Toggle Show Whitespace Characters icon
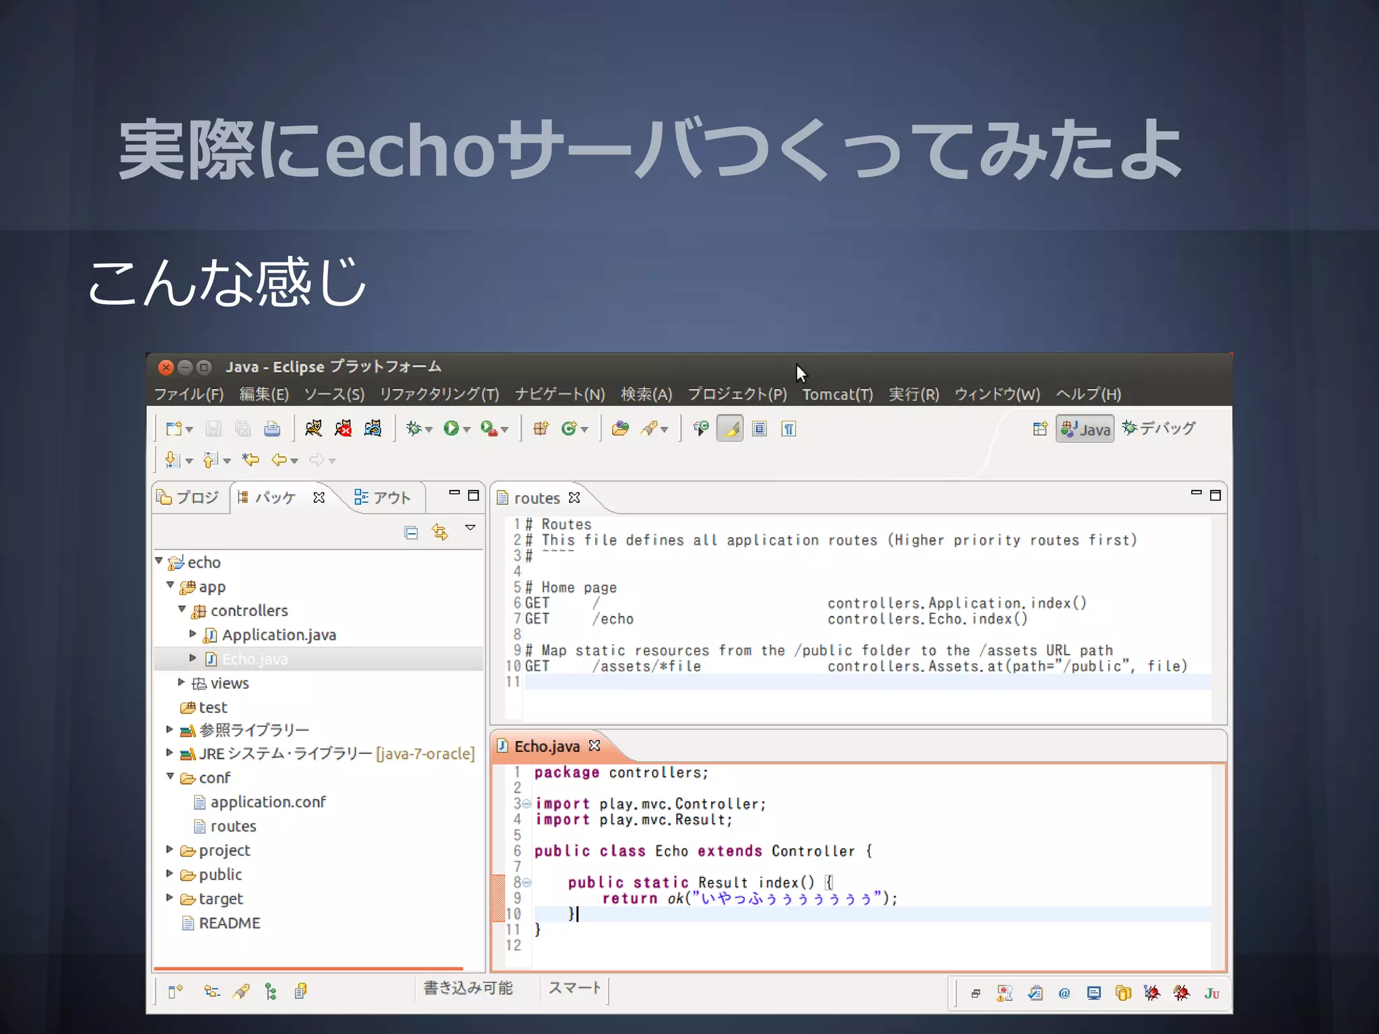The width and height of the screenshot is (1379, 1034). pos(788,429)
